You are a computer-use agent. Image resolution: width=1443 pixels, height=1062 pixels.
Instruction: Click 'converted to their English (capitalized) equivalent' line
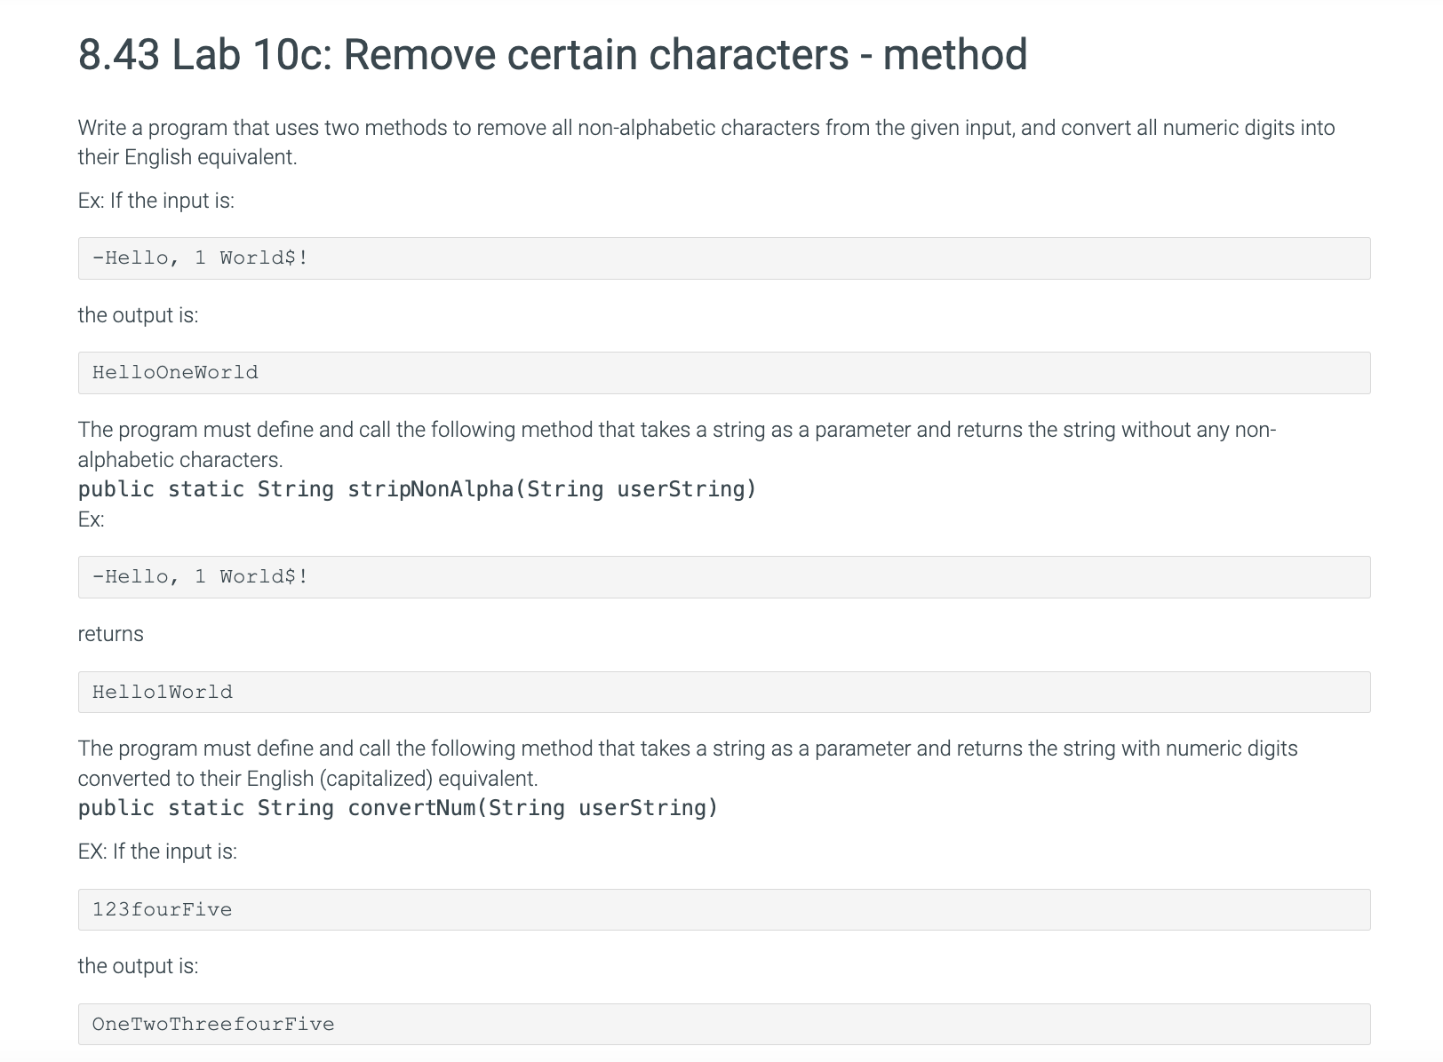308,779
